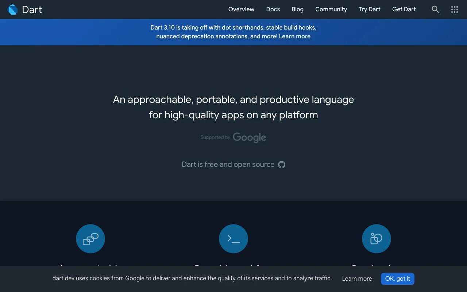Click Learn more in the cookie notice
Viewport: 467px width, 292px height.
(x=357, y=278)
